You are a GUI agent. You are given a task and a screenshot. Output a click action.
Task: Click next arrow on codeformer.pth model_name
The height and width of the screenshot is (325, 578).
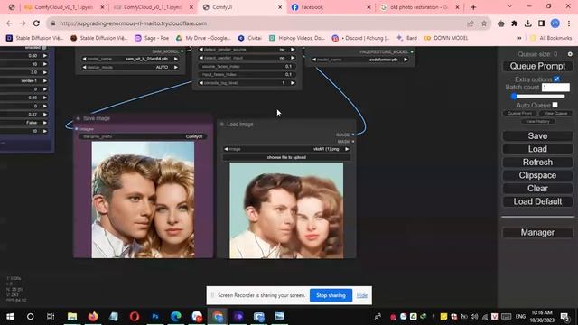[406, 60]
